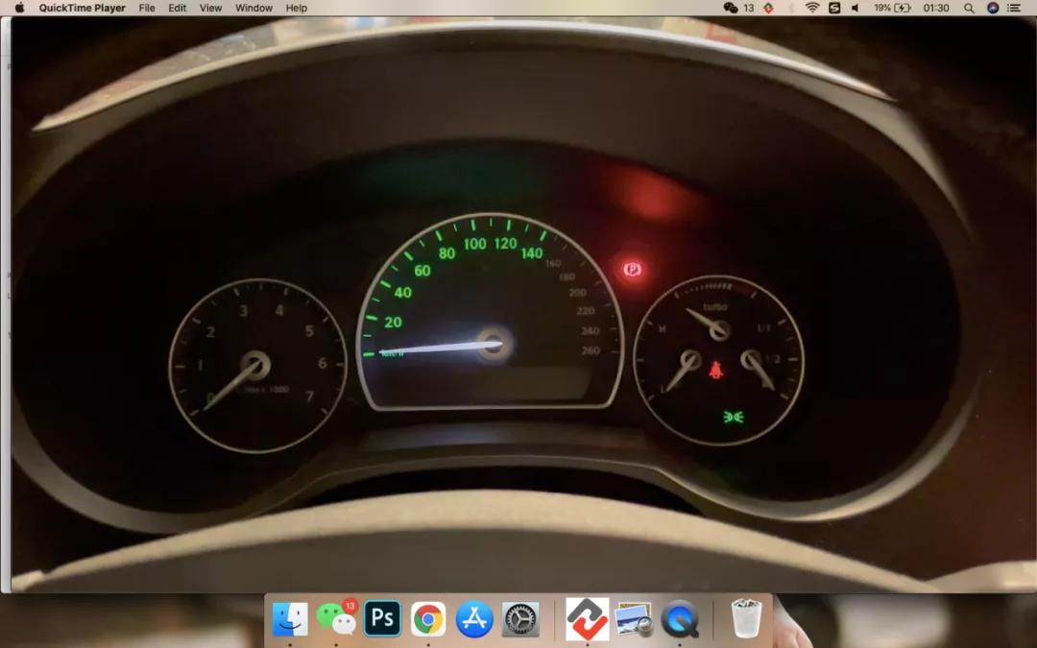The width and height of the screenshot is (1037, 648).
Task: Open the Edit menu
Action: tap(178, 8)
